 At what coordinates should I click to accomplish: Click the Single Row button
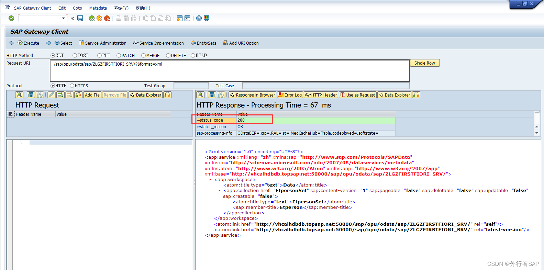click(x=425, y=63)
